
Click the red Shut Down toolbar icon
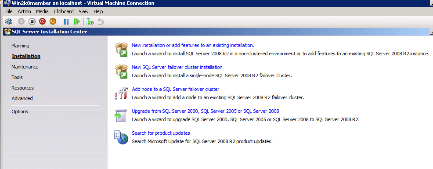pos(42,21)
